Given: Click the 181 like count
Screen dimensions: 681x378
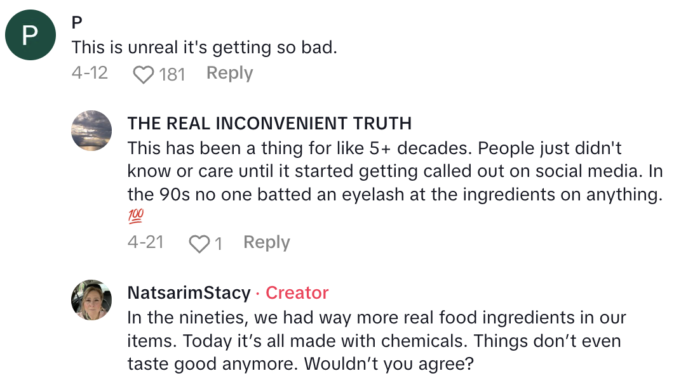Looking at the screenshot, I should point(172,75).
